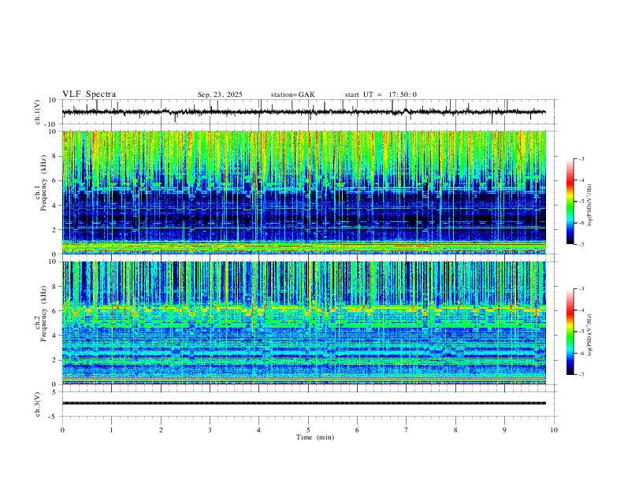Viewport: 624px width, 482px height.
Task: Click the "2" kHz tick on ch.2 spectrogram
Action: click(x=55, y=360)
